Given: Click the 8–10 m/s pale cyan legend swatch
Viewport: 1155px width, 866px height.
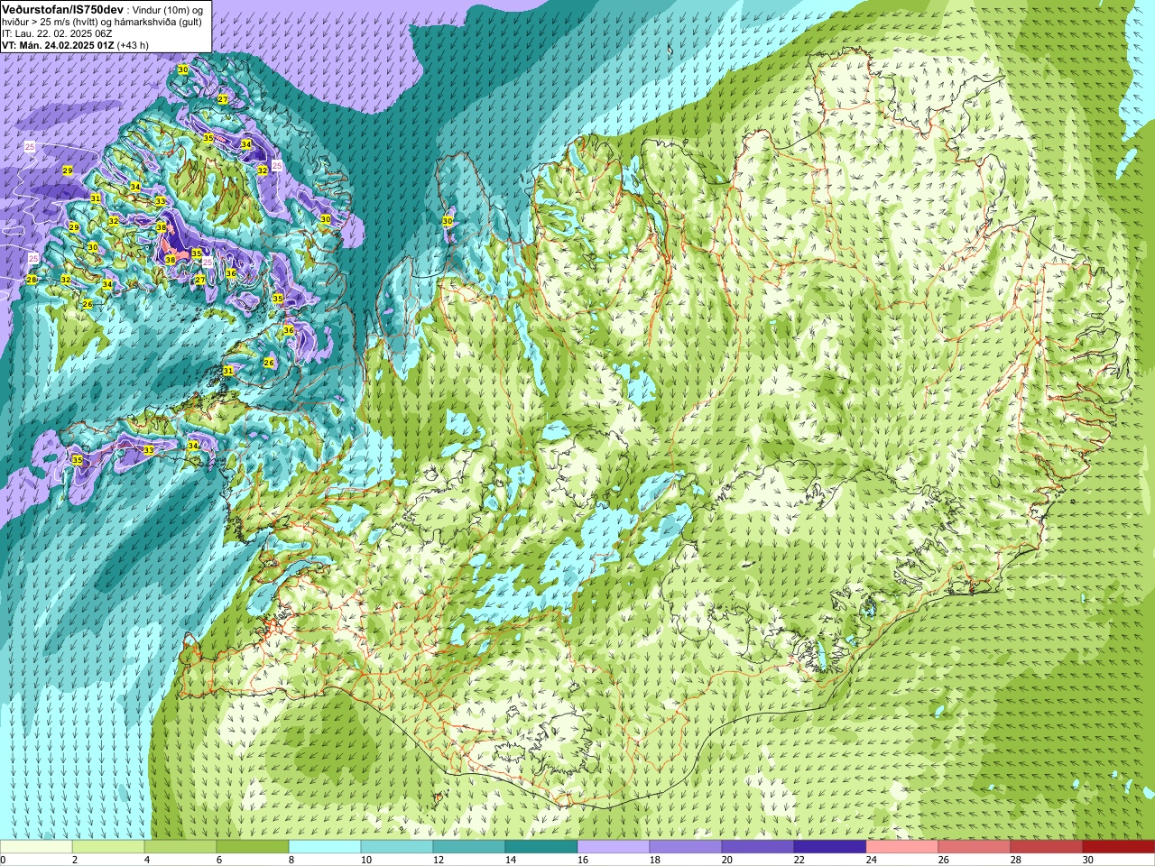Looking at the screenshot, I should (325, 847).
